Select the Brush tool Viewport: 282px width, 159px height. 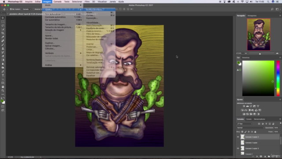pyautogui.click(x=3, y=45)
